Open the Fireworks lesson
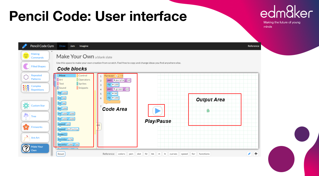 click(x=35, y=127)
